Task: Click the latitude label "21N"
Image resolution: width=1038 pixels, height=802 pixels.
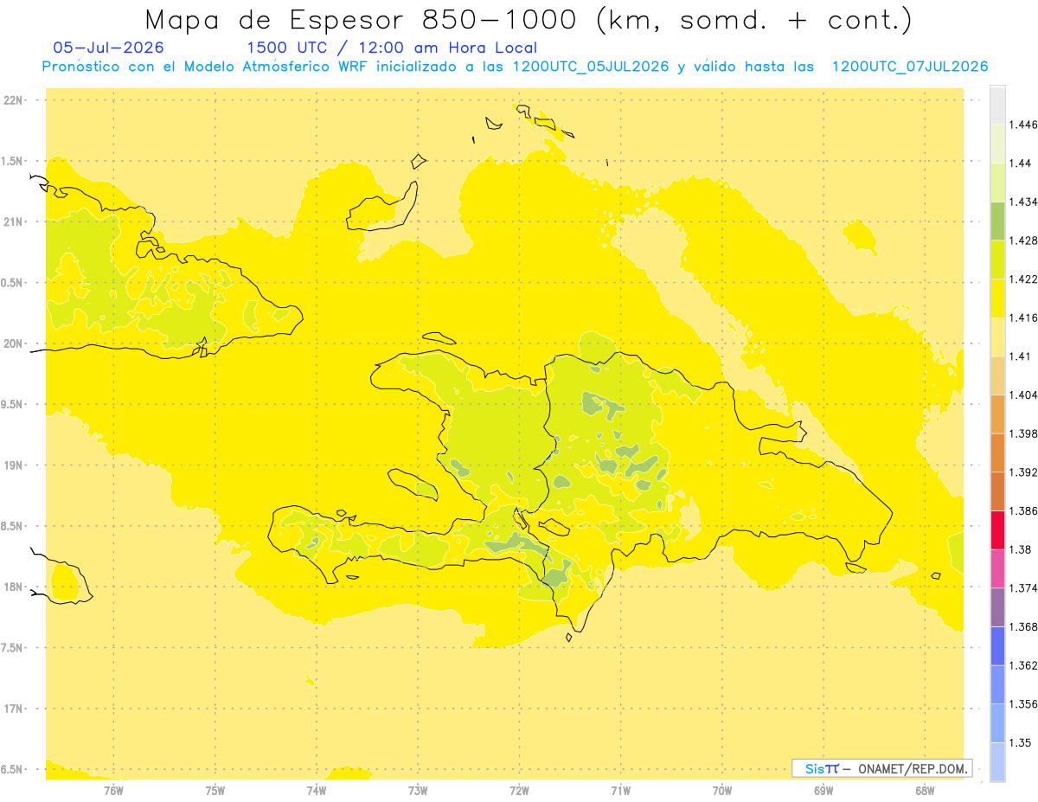Action: [15, 221]
